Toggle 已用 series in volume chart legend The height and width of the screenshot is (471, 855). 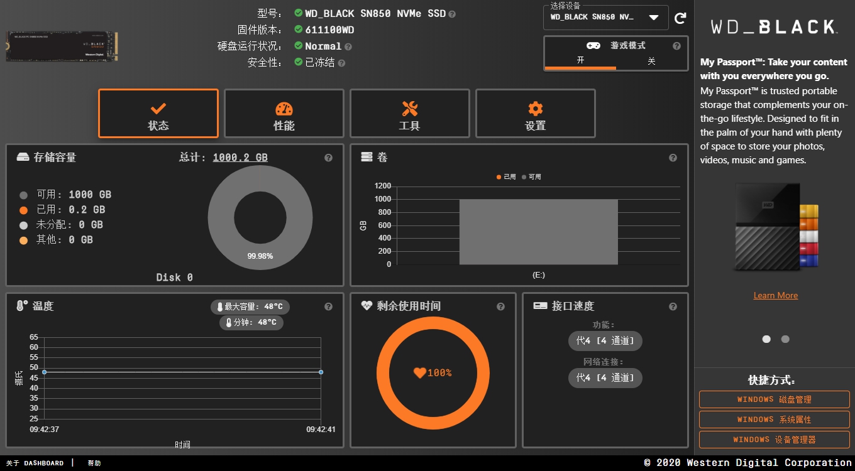coord(507,177)
